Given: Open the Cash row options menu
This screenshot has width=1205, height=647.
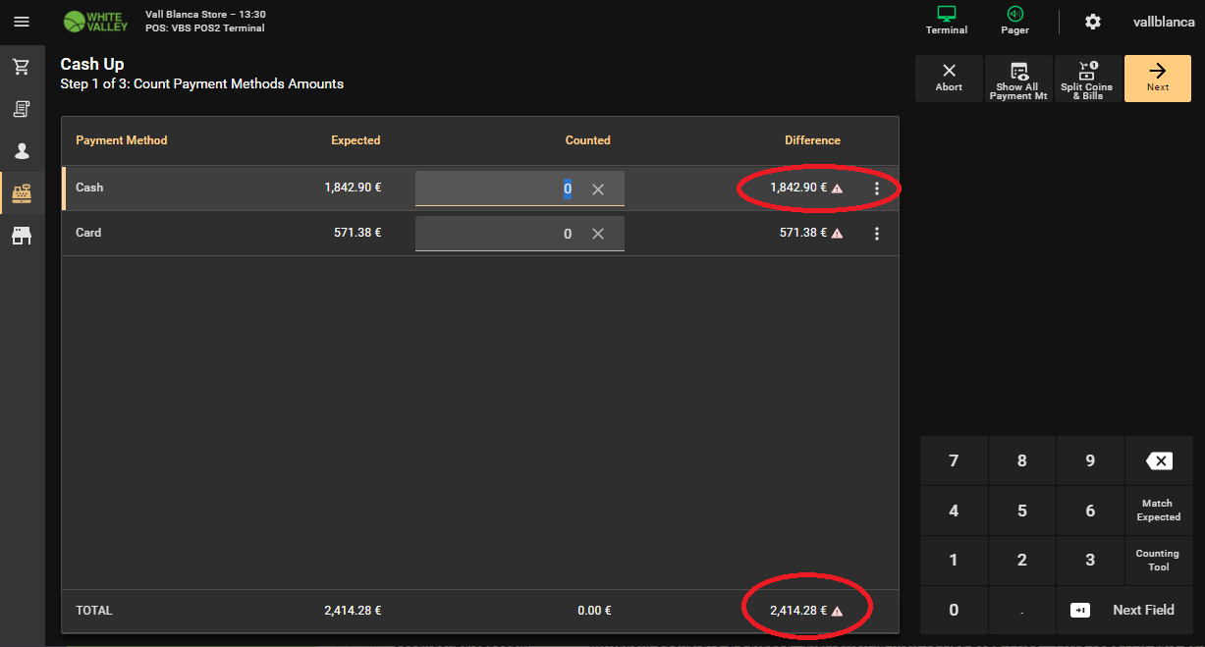Looking at the screenshot, I should point(877,189).
